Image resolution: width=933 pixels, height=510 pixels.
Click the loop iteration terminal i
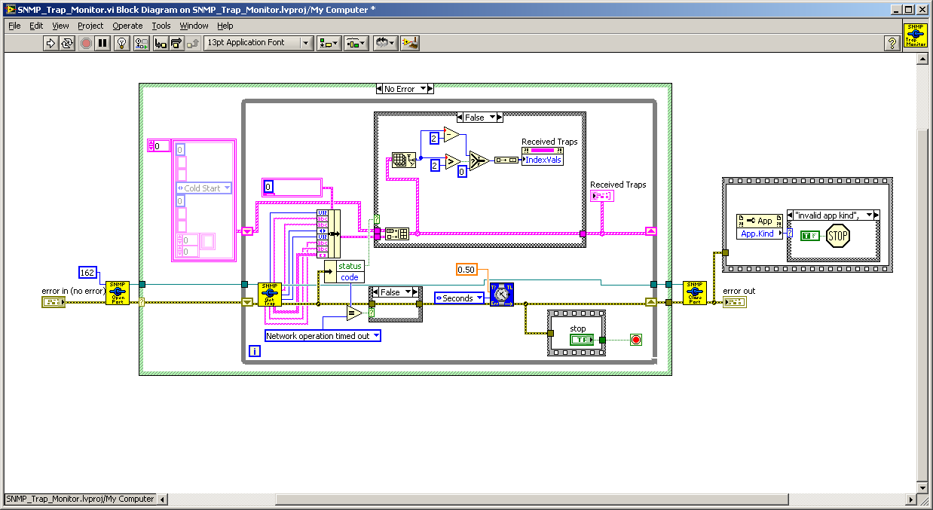tap(254, 351)
